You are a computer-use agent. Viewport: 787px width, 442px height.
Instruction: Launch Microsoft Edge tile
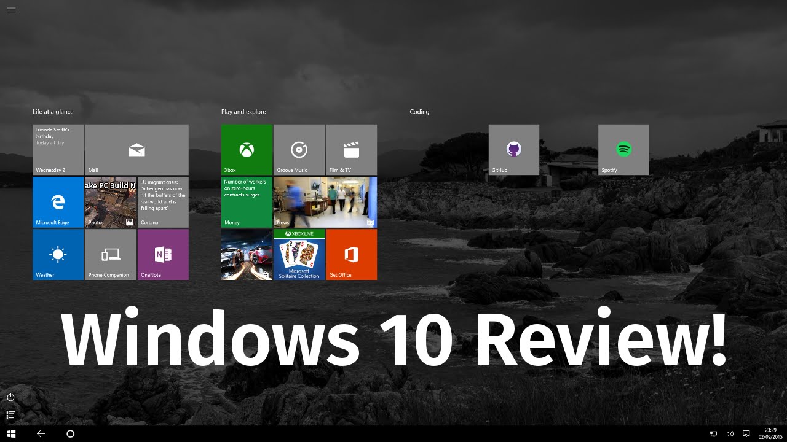point(58,202)
